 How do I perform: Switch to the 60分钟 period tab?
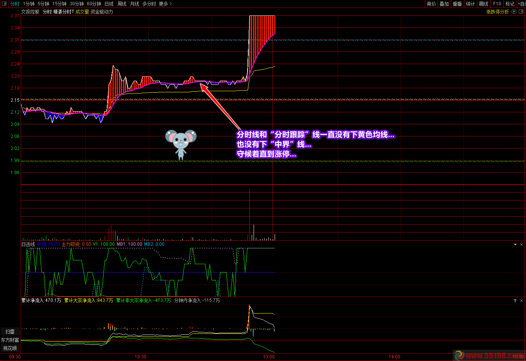click(x=94, y=4)
